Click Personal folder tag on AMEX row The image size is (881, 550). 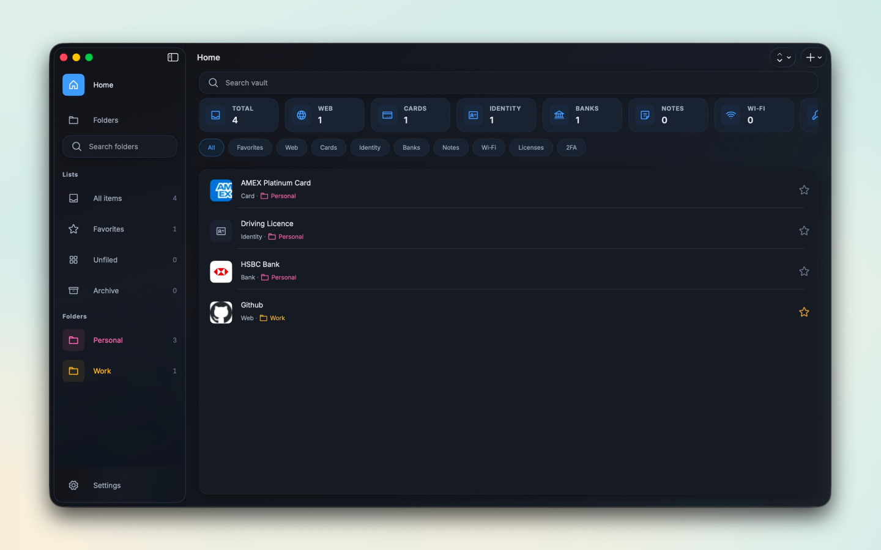[278, 196]
